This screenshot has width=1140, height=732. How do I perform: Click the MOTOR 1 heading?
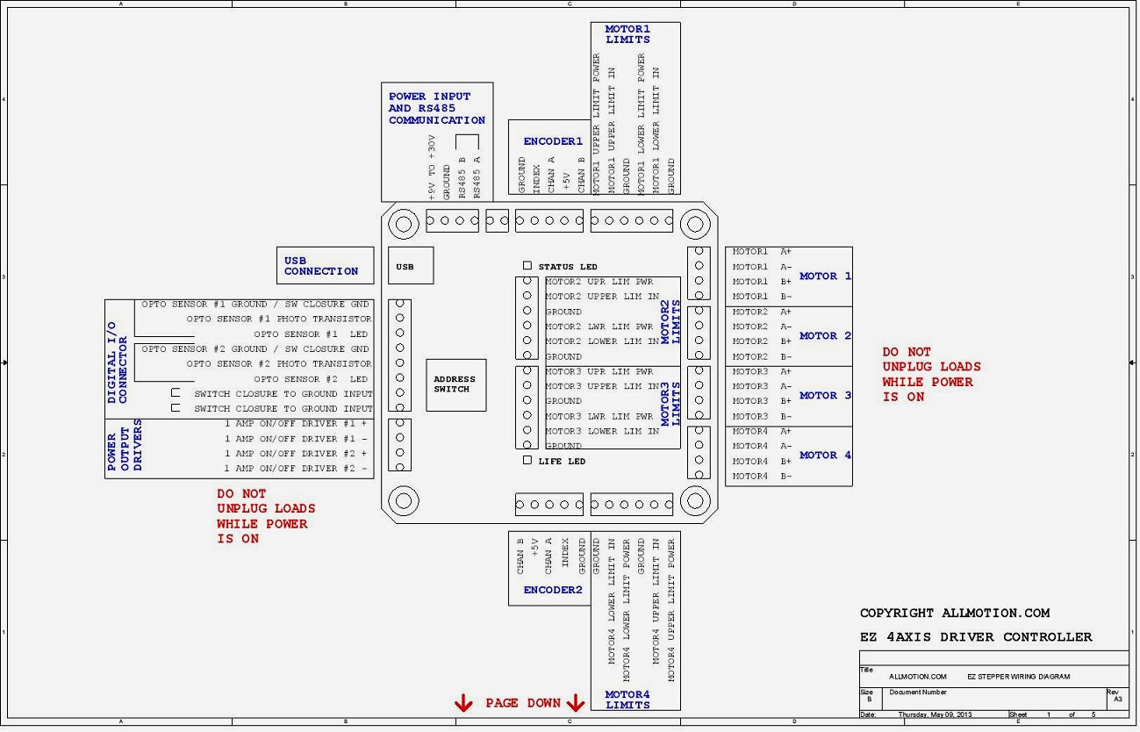(x=825, y=276)
